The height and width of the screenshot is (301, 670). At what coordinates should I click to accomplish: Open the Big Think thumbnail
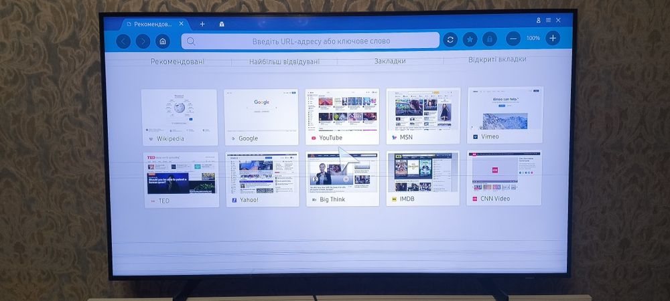(342, 179)
